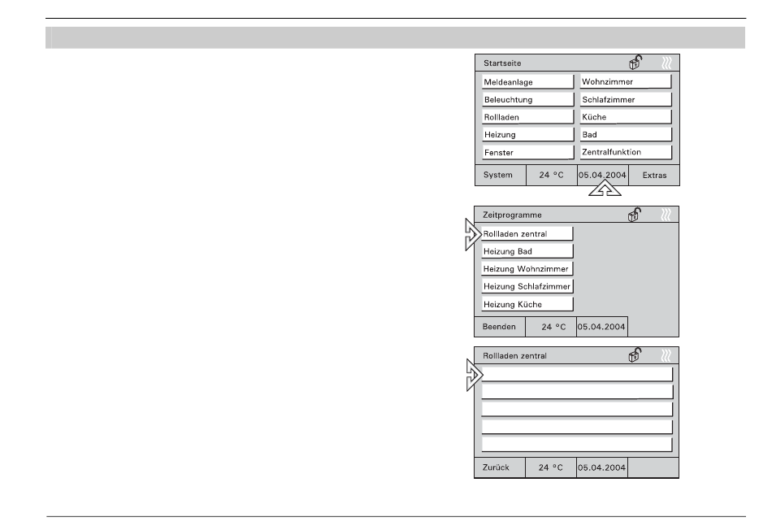
Task: Click the 24 °C field in Zeitprogramme footer
Action: pos(551,327)
